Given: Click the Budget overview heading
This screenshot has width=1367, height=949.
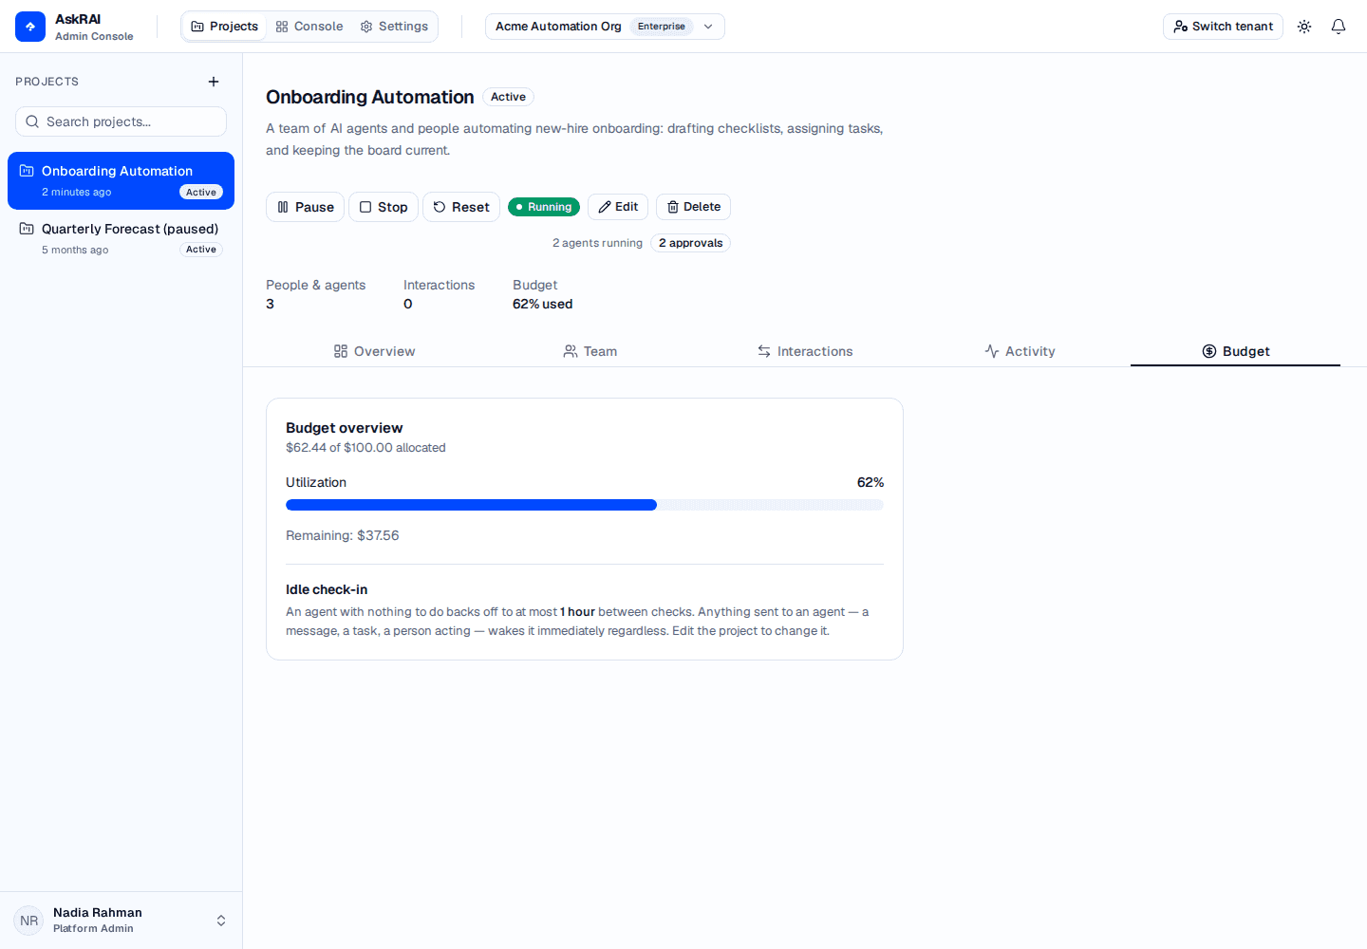Looking at the screenshot, I should pos(344,428).
